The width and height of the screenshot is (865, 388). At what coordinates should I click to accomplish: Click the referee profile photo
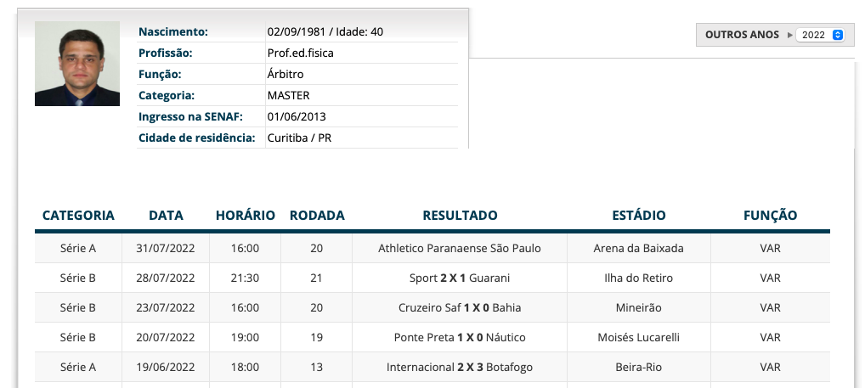[76, 64]
